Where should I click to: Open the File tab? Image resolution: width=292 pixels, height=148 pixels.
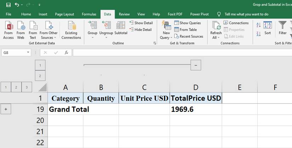tap(8, 14)
